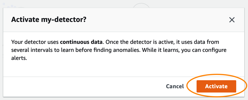Confirm activation of my-detector
Screen dimensions: 248x100
click(216, 86)
